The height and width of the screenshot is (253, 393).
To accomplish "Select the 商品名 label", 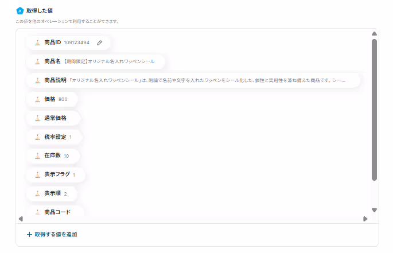I will [x=52, y=61].
